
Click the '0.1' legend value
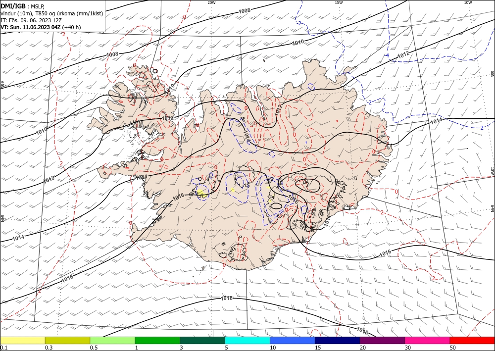pos(3,348)
